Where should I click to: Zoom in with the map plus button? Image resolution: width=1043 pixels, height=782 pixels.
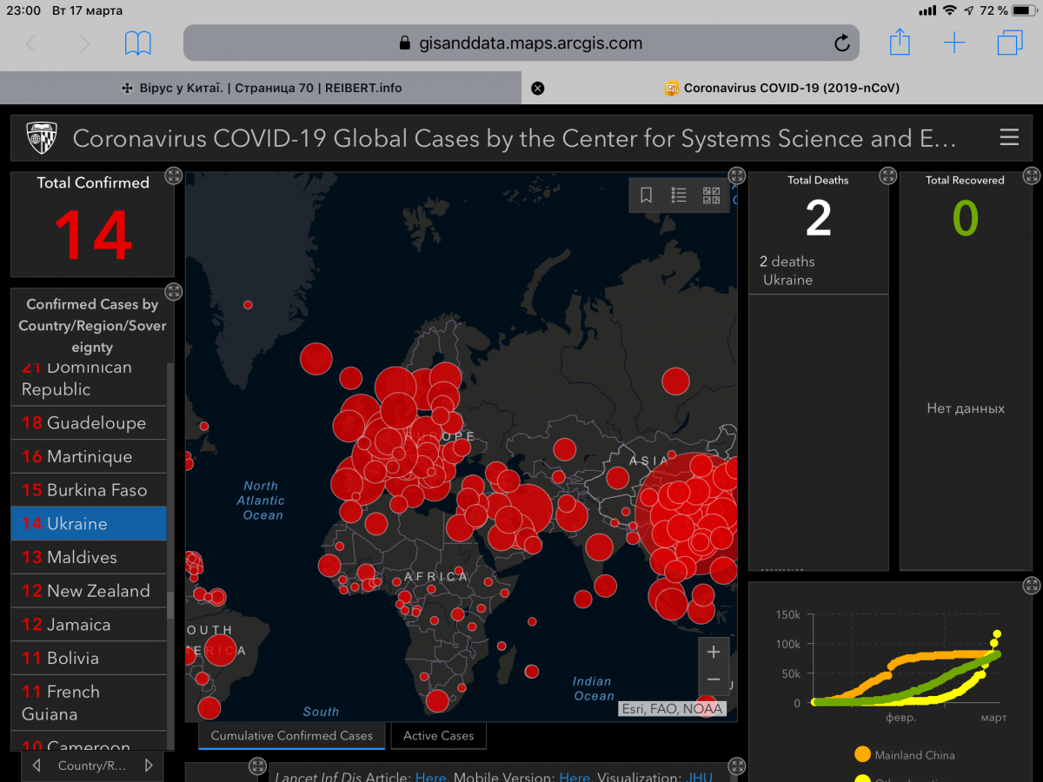coord(714,652)
